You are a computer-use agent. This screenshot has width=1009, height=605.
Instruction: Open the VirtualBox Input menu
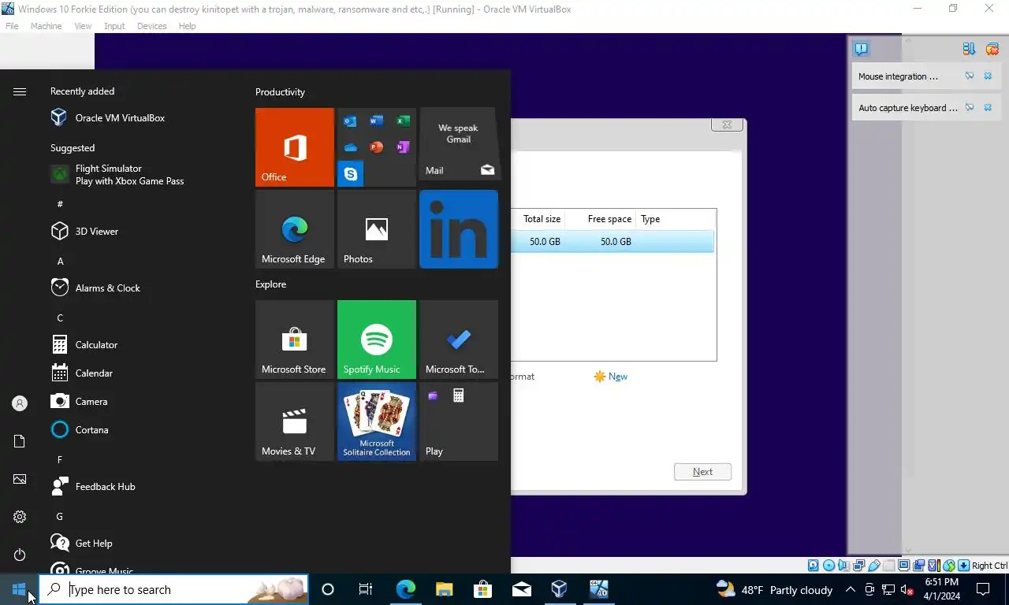(114, 26)
